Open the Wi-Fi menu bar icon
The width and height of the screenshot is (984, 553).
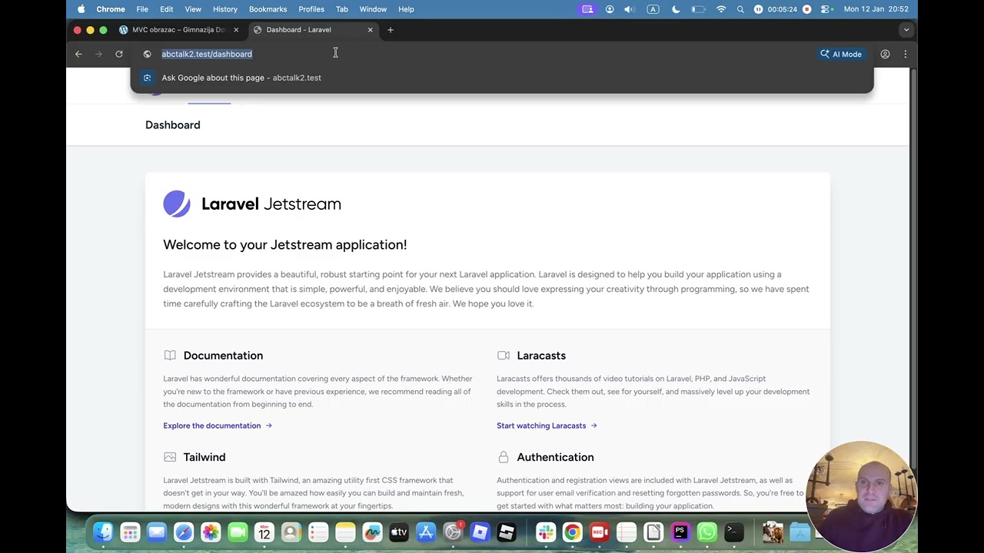(x=721, y=9)
